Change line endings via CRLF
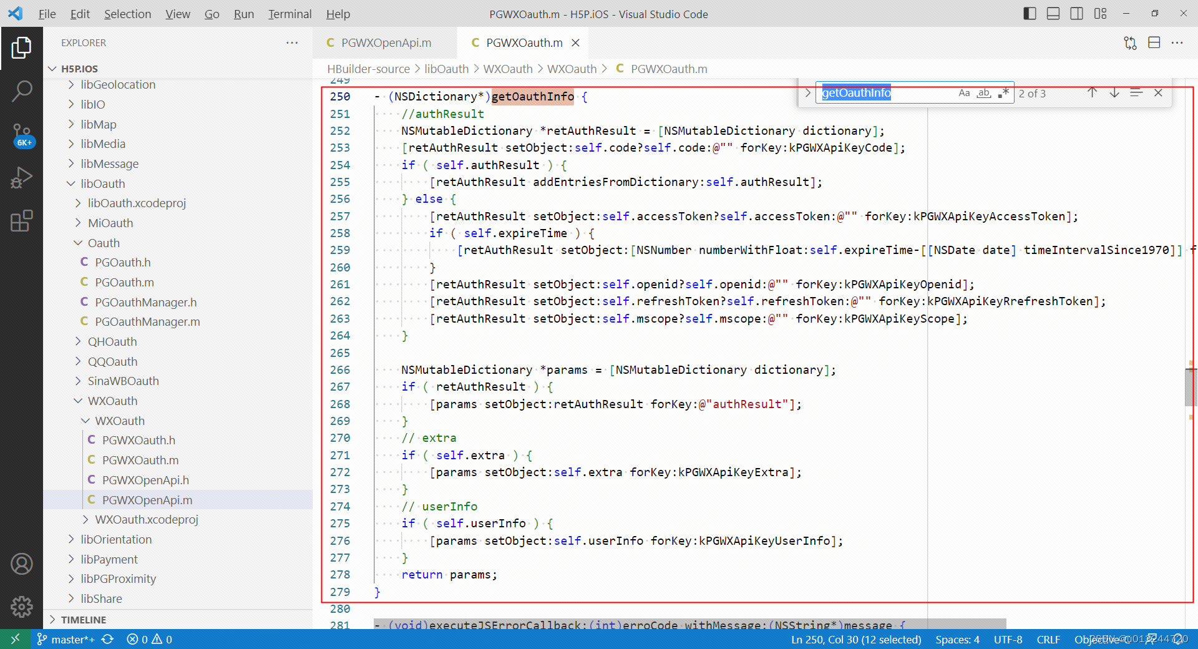 coord(1048,639)
